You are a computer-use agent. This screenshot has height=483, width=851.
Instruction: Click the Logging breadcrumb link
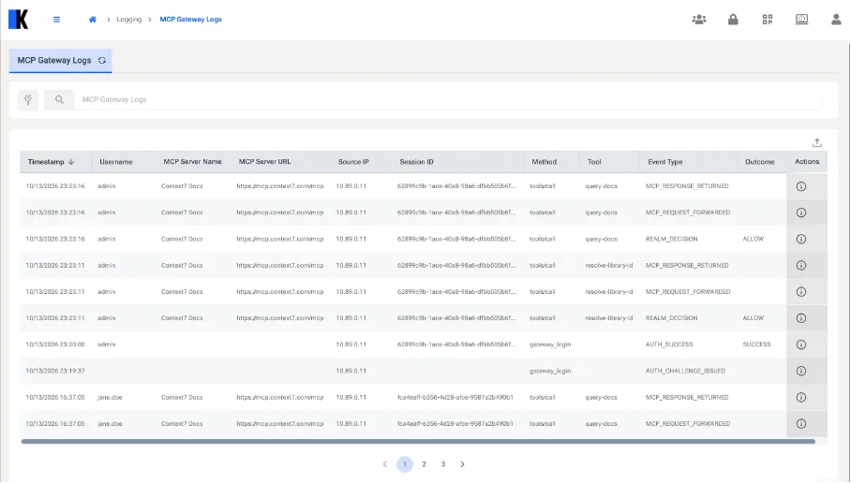129,20
